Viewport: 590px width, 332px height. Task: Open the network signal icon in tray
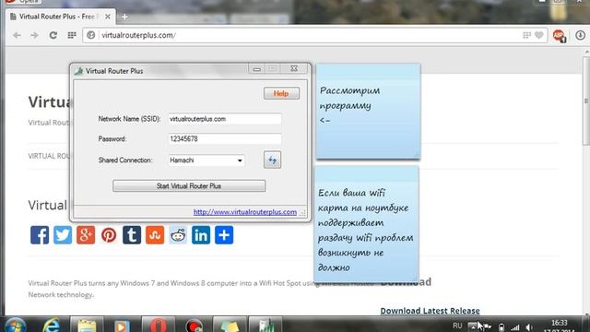[x=515, y=327]
